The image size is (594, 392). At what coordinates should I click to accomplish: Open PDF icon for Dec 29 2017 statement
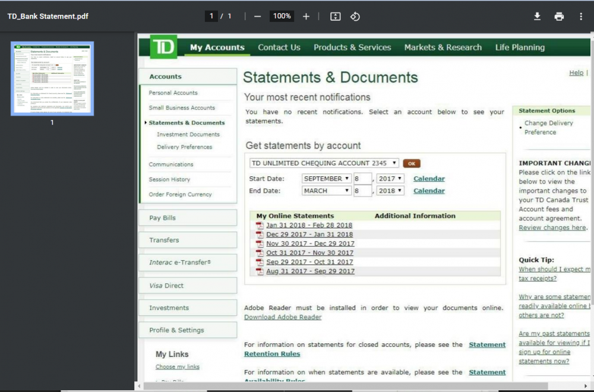260,235
